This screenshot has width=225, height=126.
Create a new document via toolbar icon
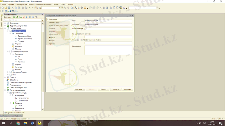click(3, 8)
